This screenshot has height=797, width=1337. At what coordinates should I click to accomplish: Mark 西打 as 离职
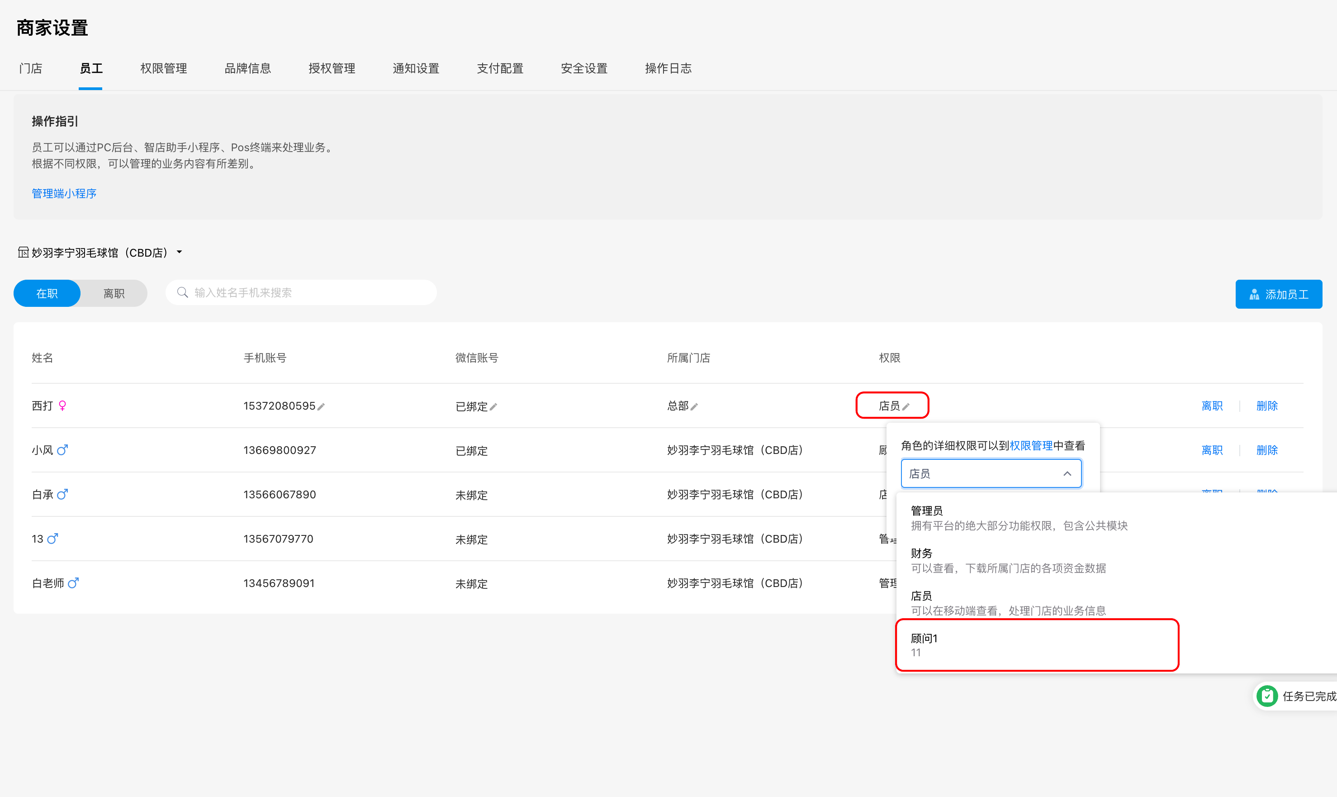tap(1212, 406)
